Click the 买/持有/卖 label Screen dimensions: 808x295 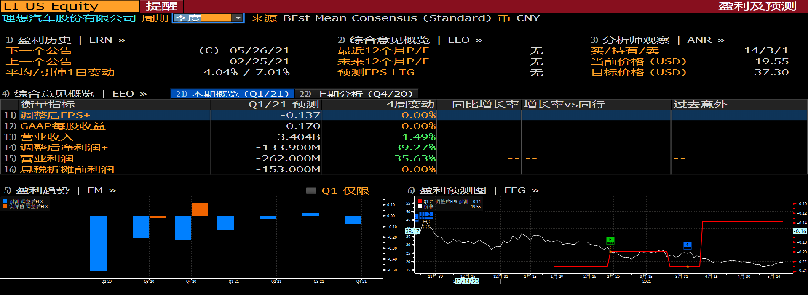(625, 51)
